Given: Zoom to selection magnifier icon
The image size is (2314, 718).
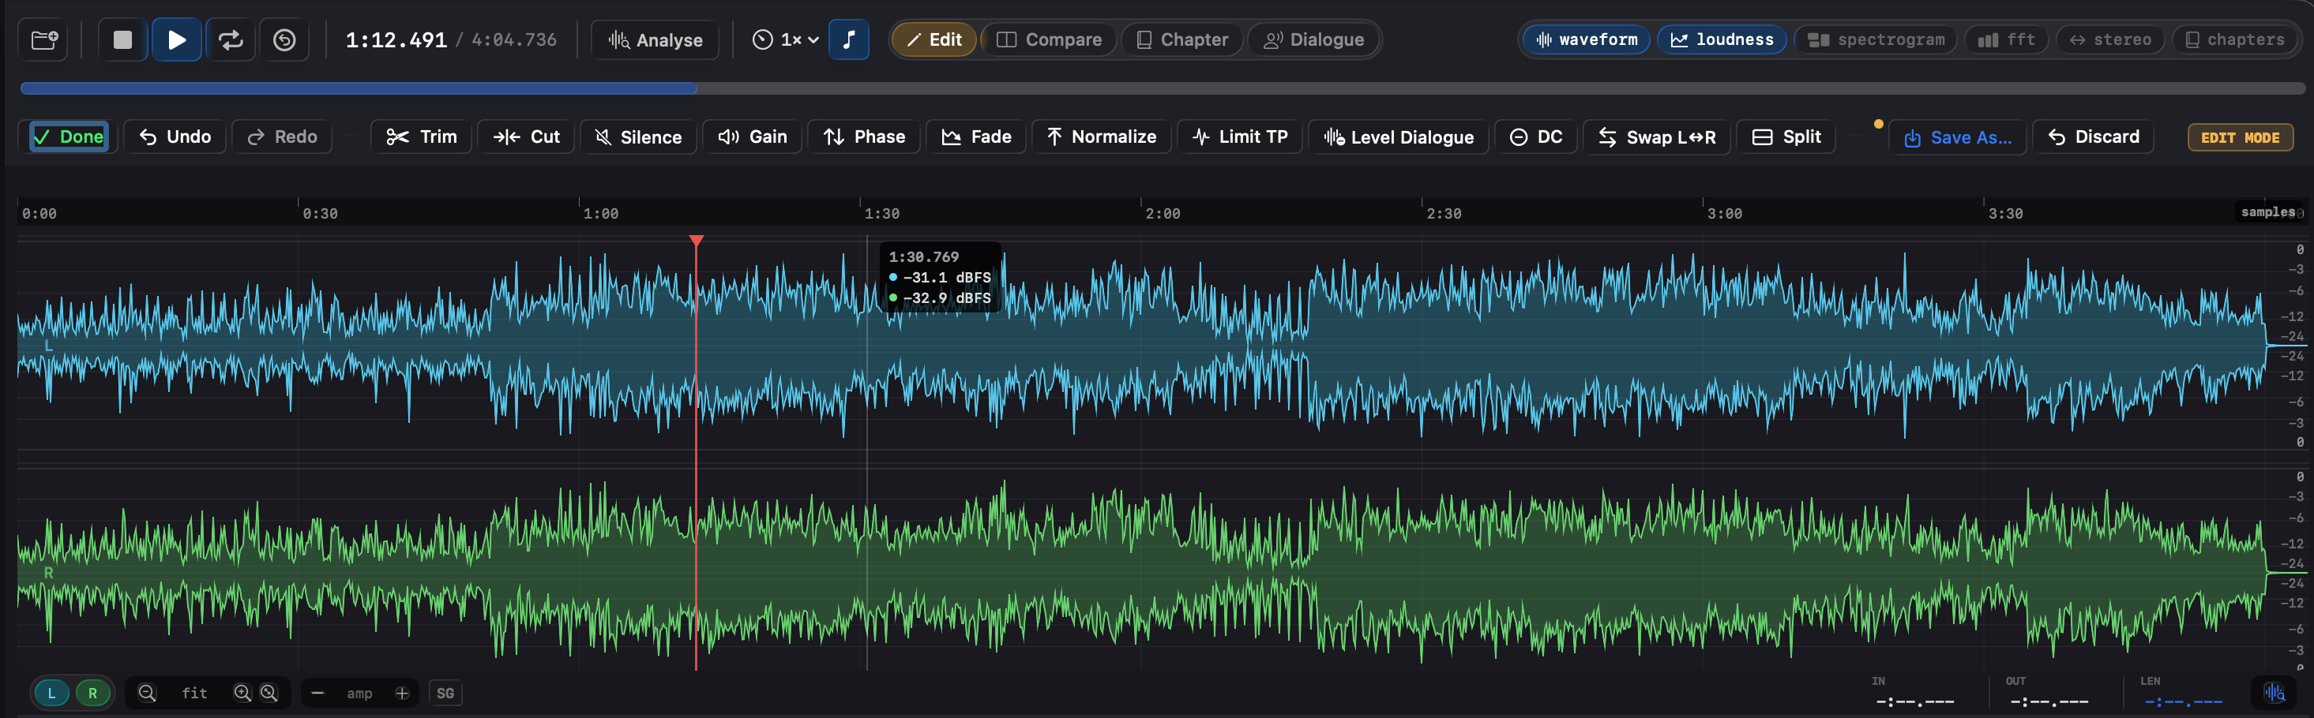Looking at the screenshot, I should pos(269,693).
